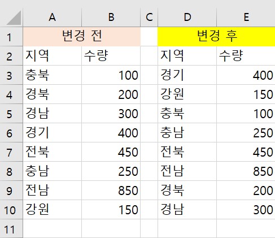Viewport: 275px width, 238px height.
Task: Select row 5 header
Action: [x=11, y=114]
